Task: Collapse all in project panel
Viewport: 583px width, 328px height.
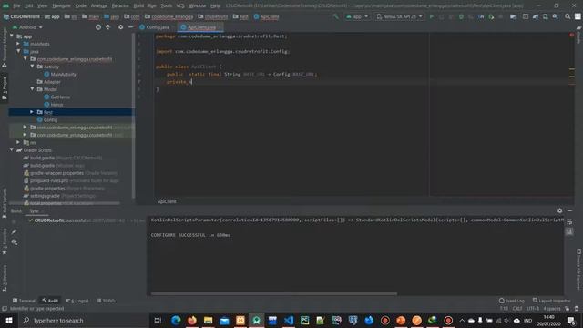Action: pos(108,27)
